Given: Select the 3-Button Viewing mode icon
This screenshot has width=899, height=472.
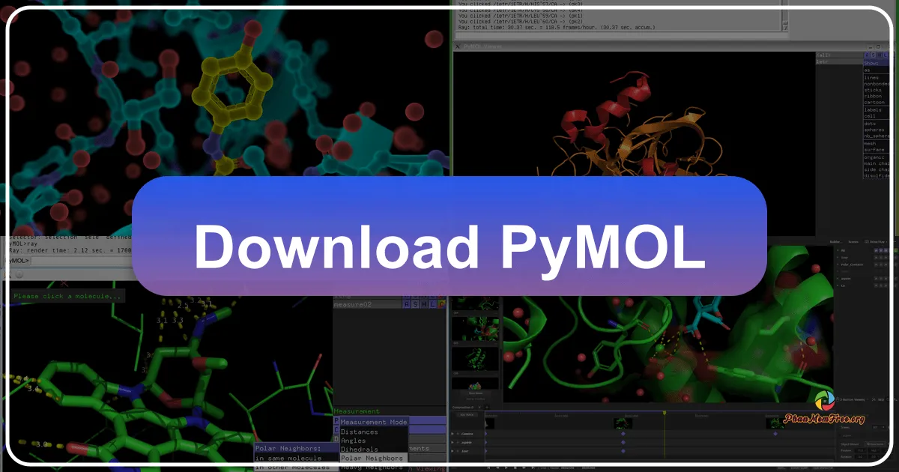Looking at the screenshot, I should pos(837,399).
